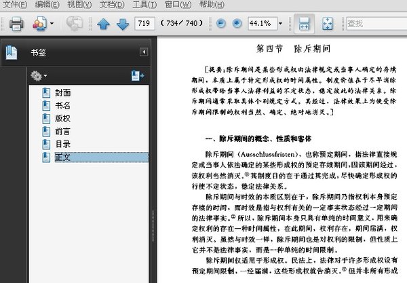Screen dimensions: 407x283
Task: Click the page number field showing 719
Action: 144,24
